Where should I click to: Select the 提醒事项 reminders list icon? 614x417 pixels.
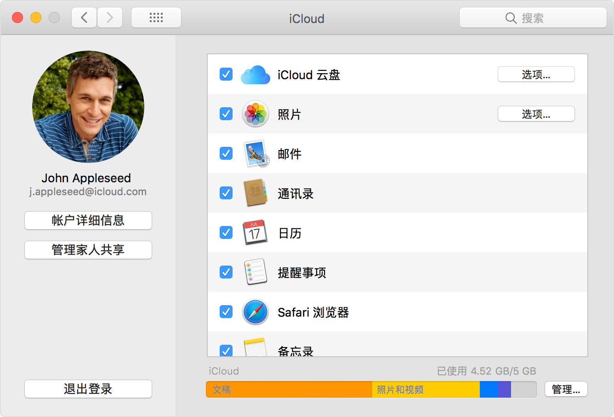point(256,272)
